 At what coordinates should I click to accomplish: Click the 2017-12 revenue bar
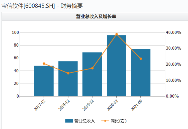point(44,81)
